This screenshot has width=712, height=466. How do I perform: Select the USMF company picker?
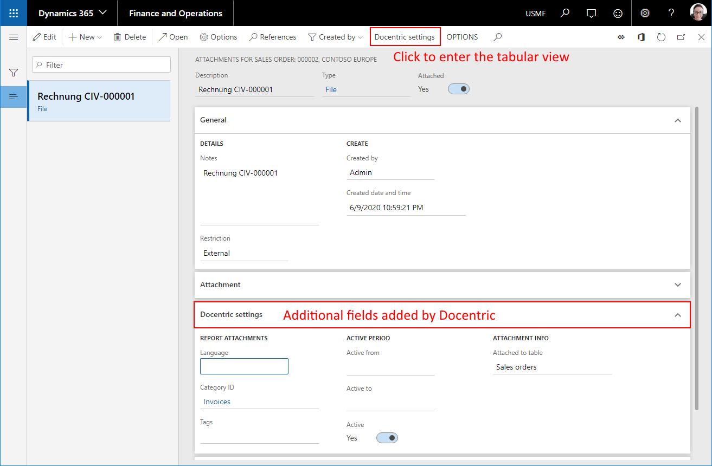(x=536, y=14)
